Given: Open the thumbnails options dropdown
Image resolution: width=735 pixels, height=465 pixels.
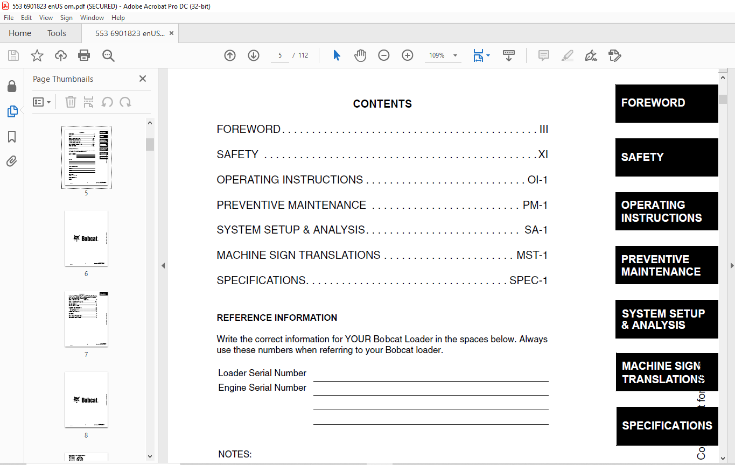Looking at the screenshot, I should (x=42, y=102).
